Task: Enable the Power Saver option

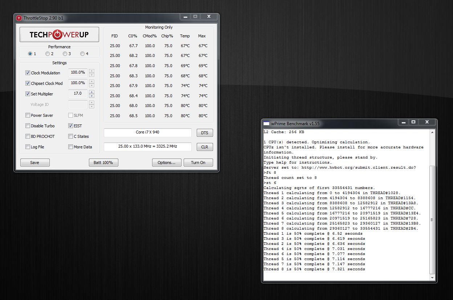Action: (x=28, y=115)
